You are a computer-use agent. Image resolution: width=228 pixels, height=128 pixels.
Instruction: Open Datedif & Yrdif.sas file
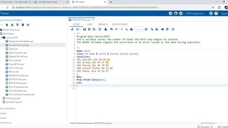18,57
